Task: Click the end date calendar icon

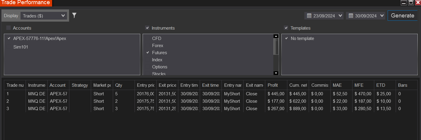Action: [351, 16]
